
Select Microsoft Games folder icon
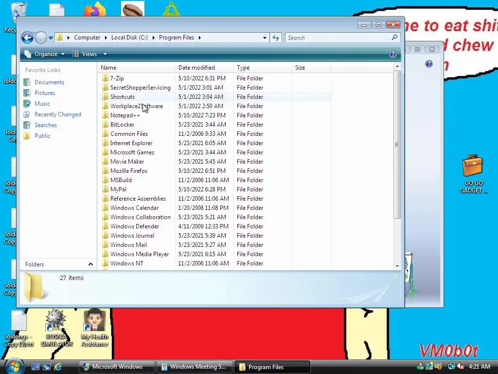[105, 152]
